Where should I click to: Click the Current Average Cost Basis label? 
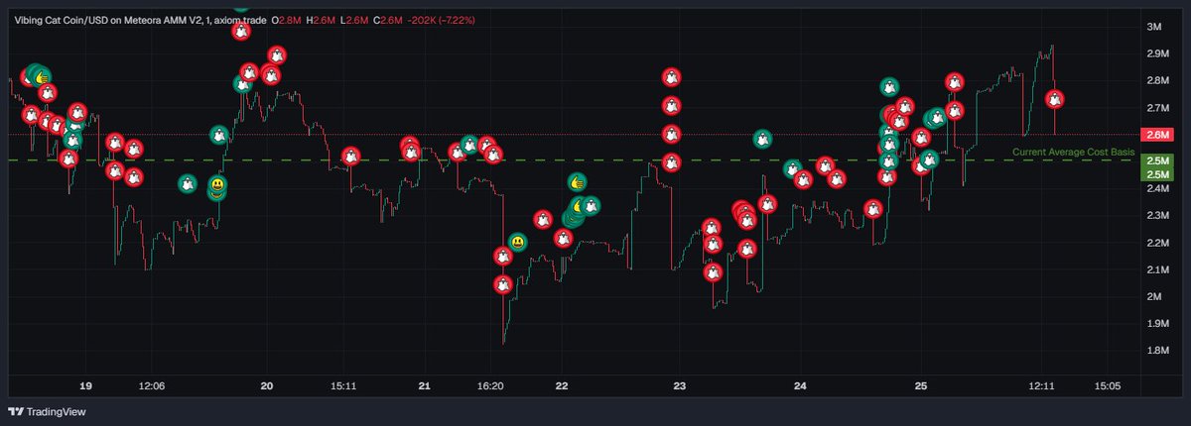[1073, 152]
